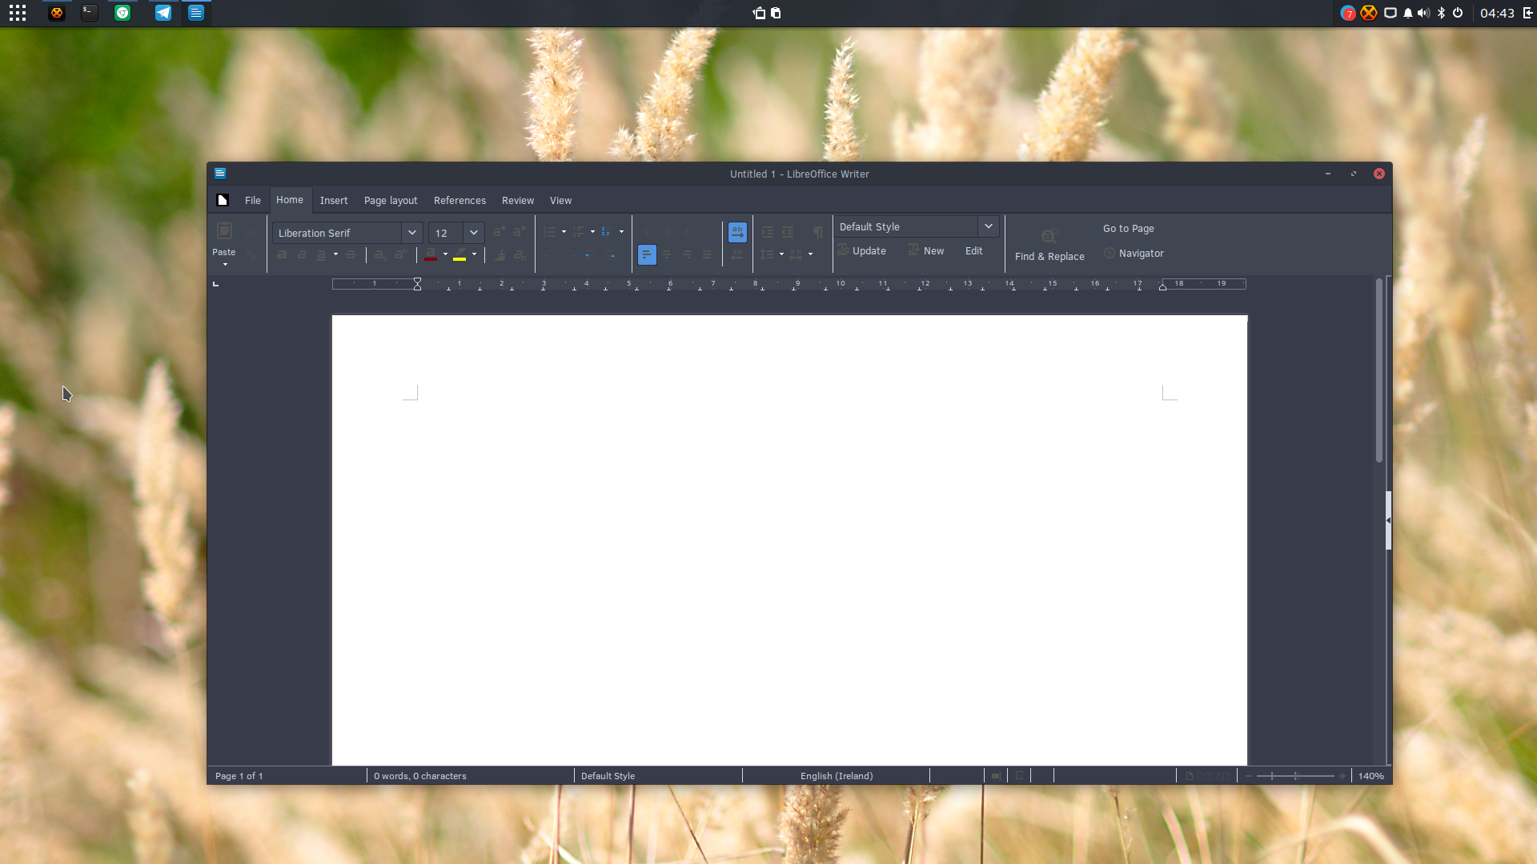Click the zoom slider handle in status bar
1537x864 pixels.
1296,776
